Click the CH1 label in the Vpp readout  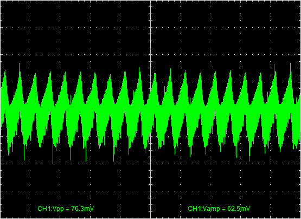point(42,209)
